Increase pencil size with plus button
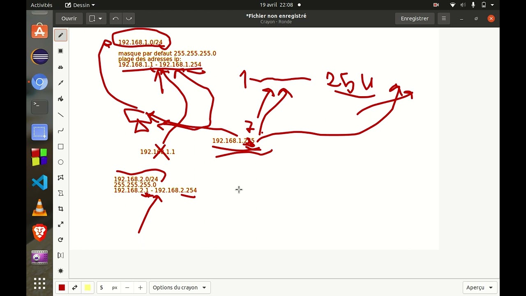526x296 pixels. (140, 287)
